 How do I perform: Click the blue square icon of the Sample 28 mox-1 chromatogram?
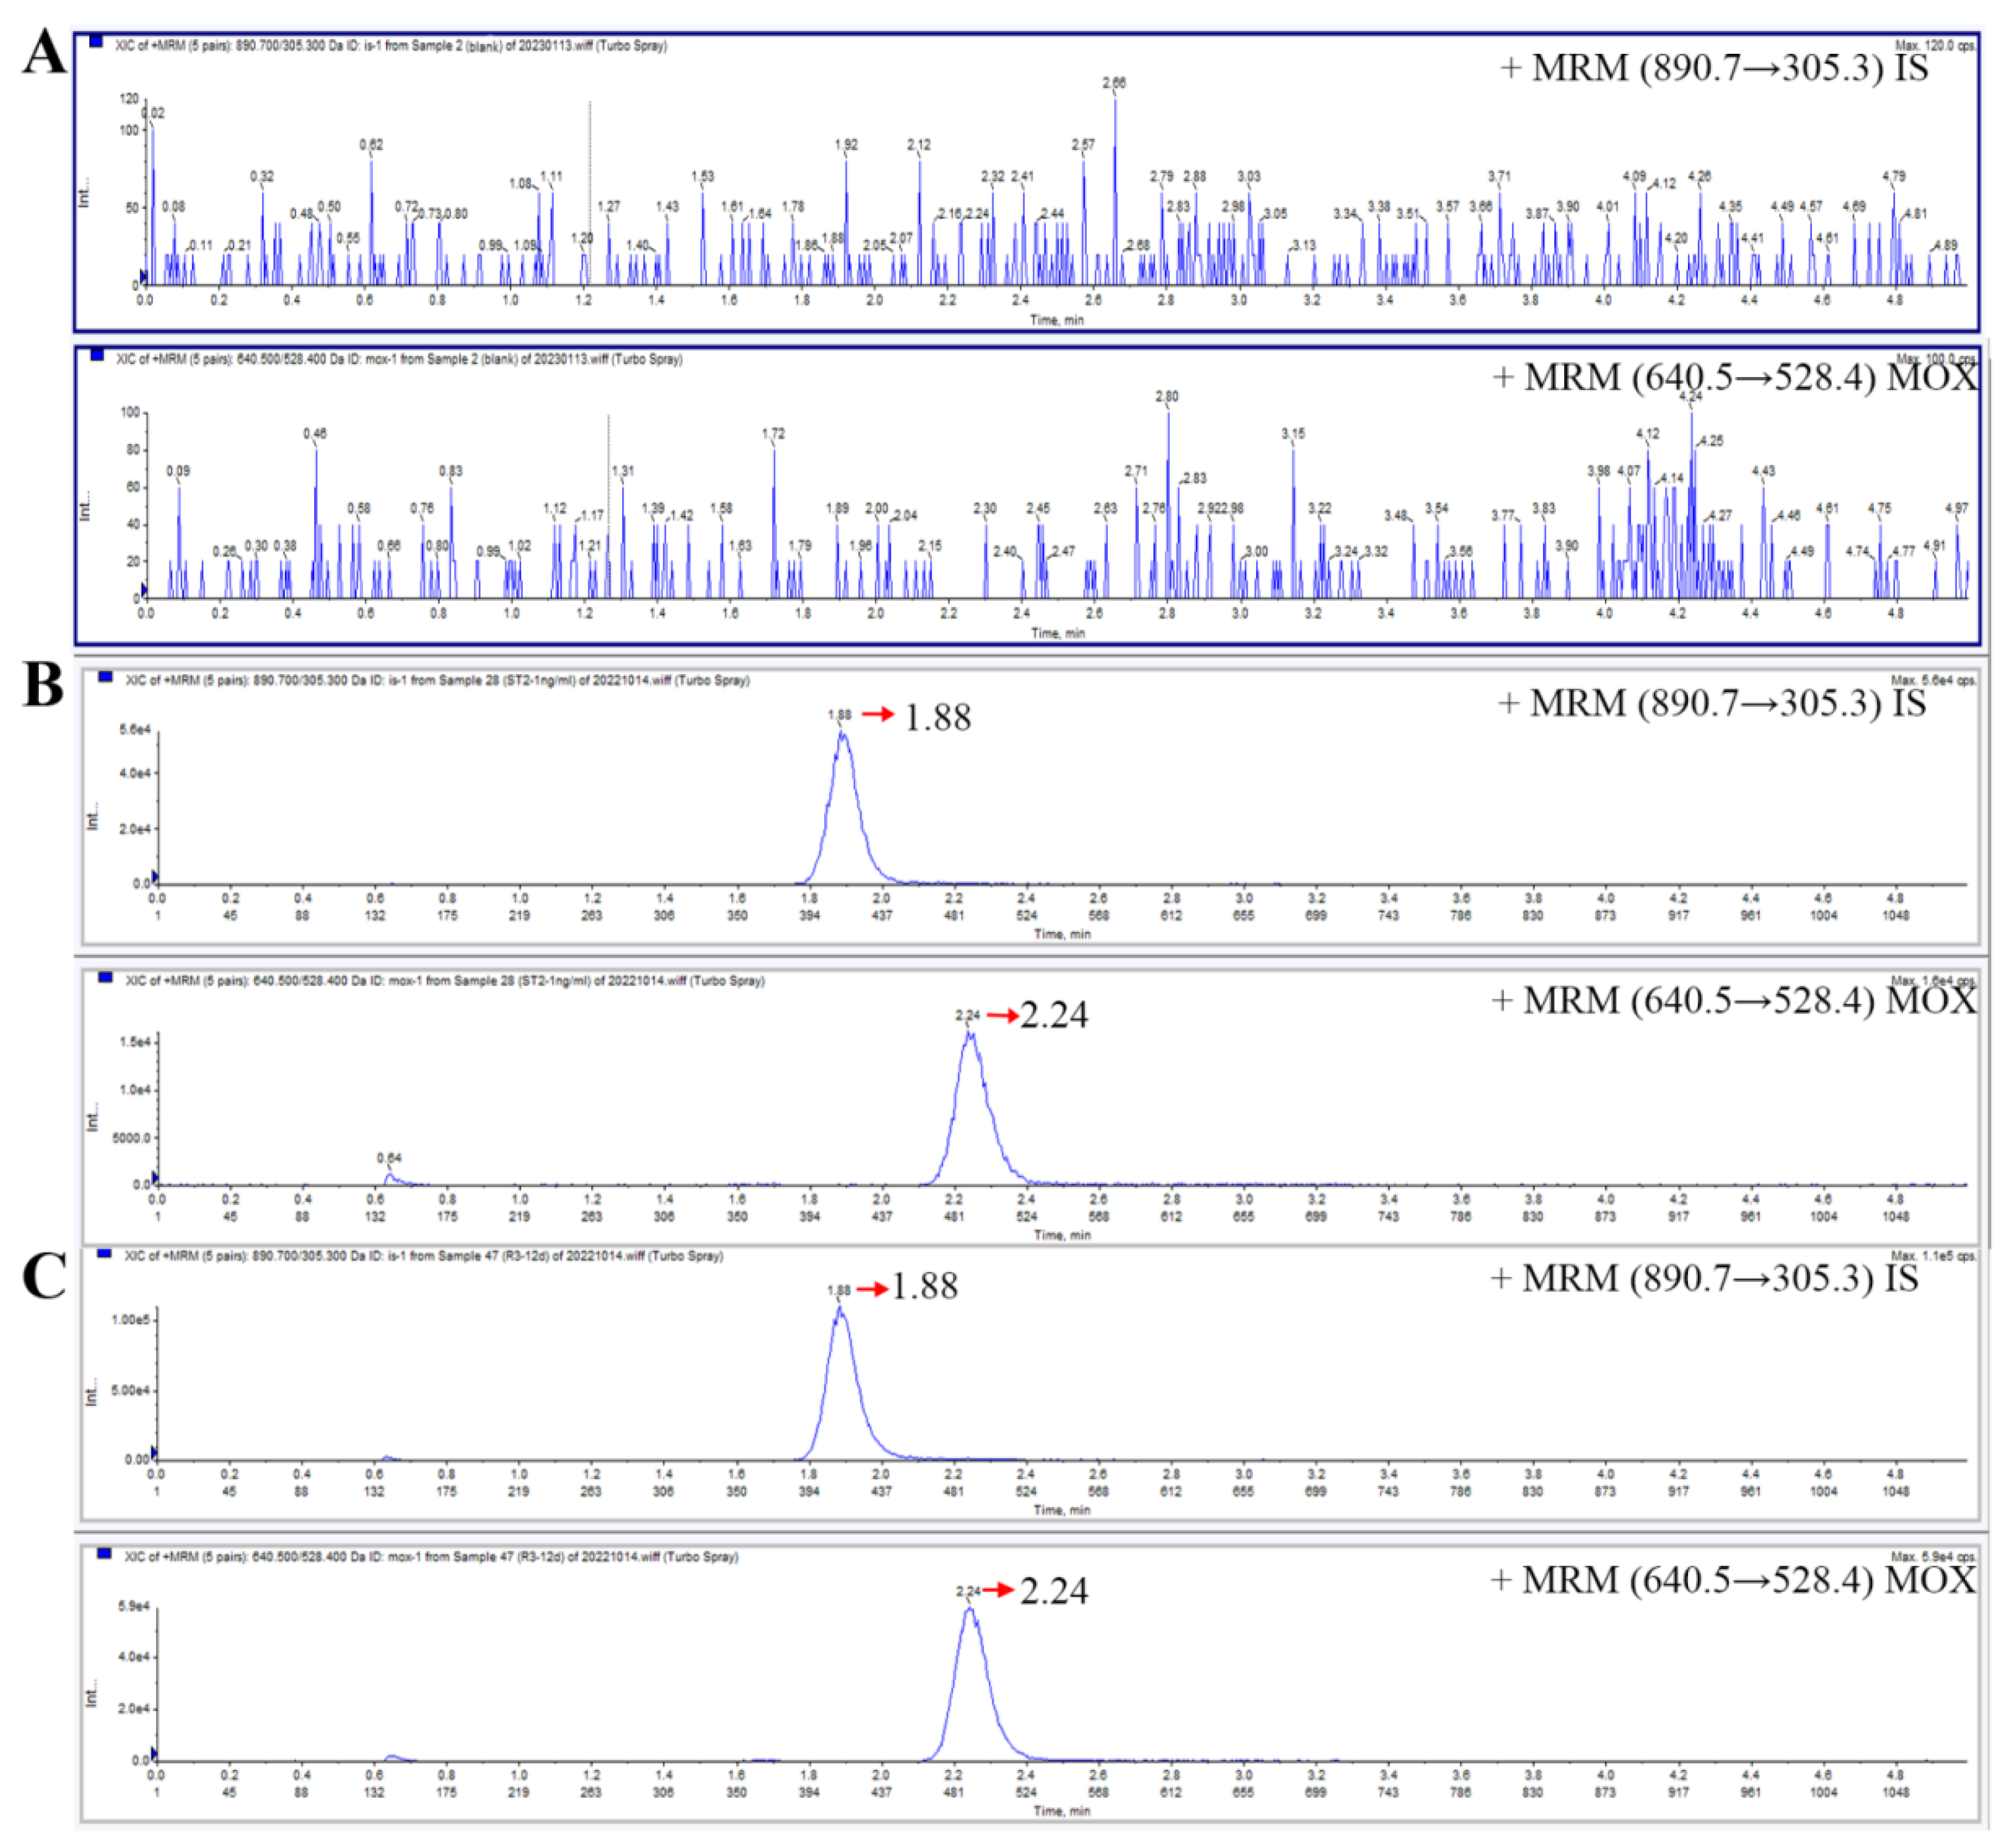(x=105, y=978)
